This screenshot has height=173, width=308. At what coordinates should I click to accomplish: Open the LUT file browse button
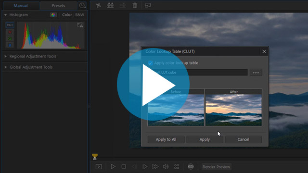click(256, 73)
